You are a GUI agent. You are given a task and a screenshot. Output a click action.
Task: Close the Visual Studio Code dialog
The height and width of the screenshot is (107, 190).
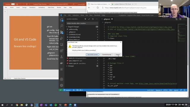[x=121, y=42]
